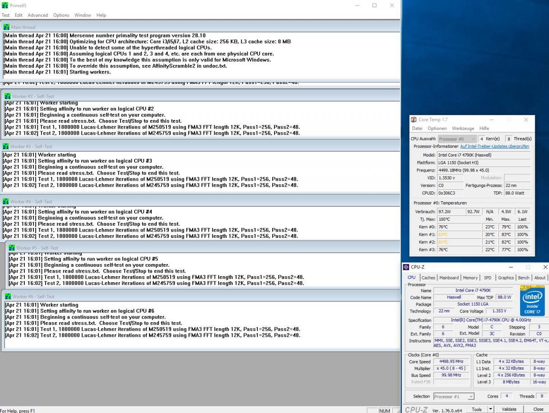Switch to the About tab in CPU-Z
Screen dimensions: 549x413
(540, 278)
